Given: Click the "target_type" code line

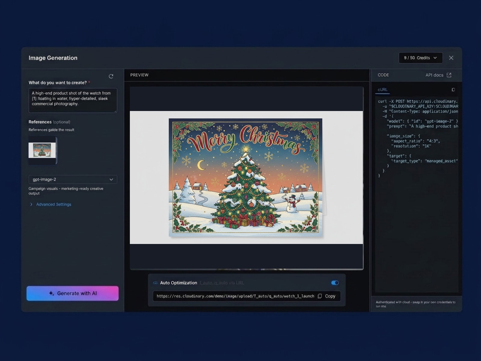Looking at the screenshot, I should pos(424,161).
